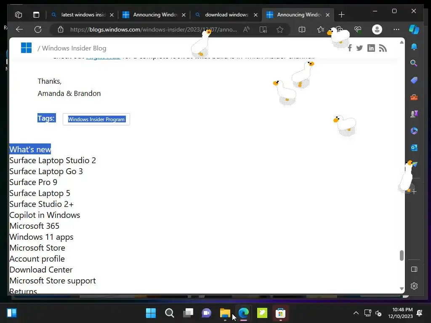The width and height of the screenshot is (431, 323).
Task: Open Microsoft Store support link
Action: coord(53,281)
